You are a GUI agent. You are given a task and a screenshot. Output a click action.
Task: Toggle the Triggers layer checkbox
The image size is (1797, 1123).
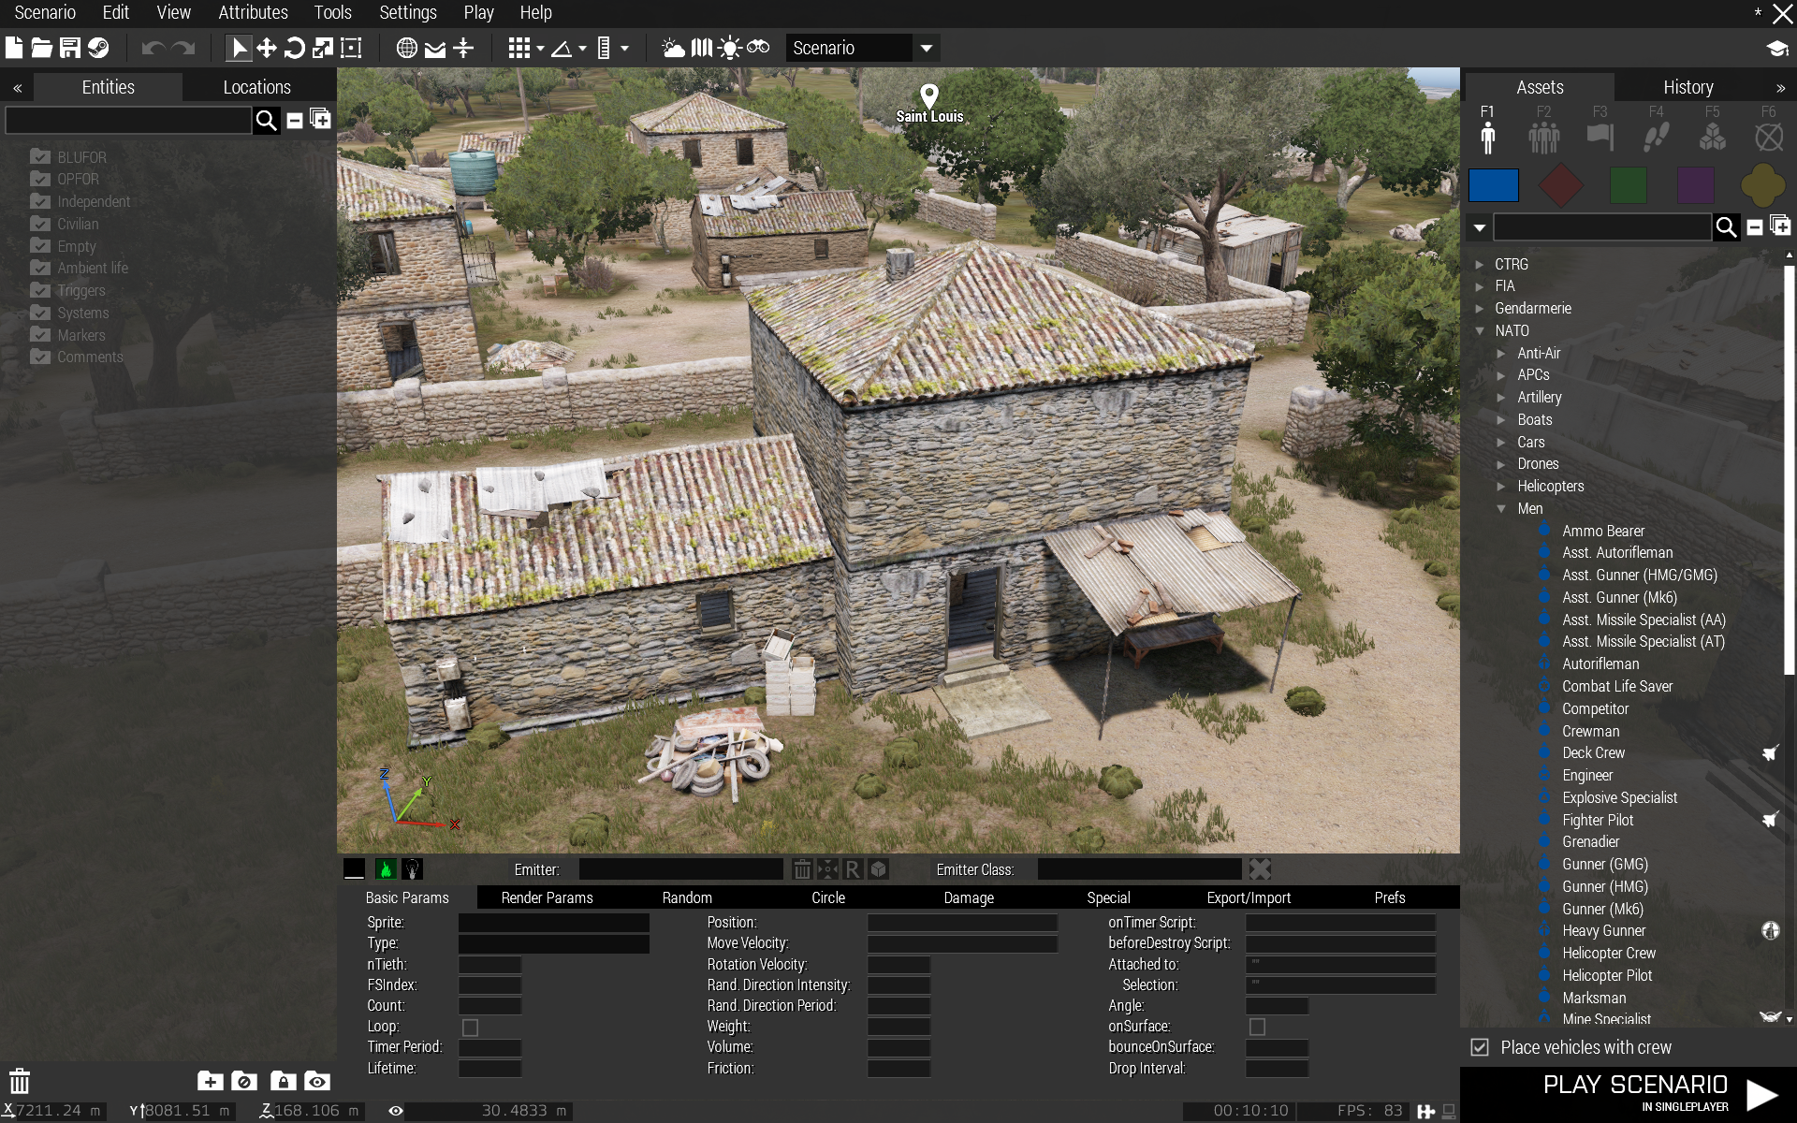click(x=40, y=290)
